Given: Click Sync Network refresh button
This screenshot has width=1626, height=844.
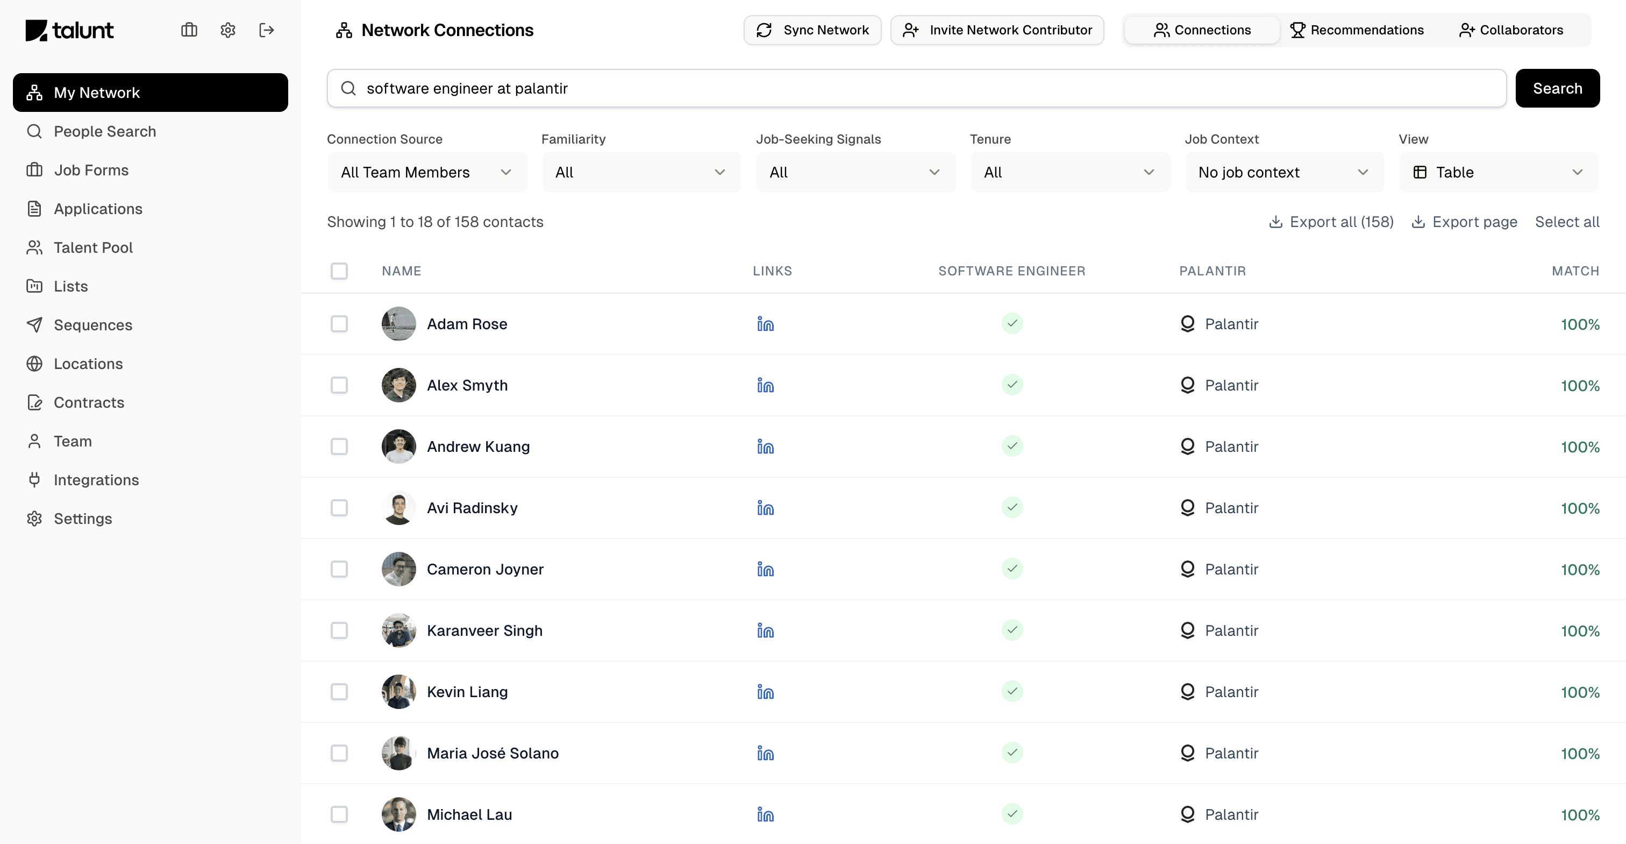Looking at the screenshot, I should (812, 30).
